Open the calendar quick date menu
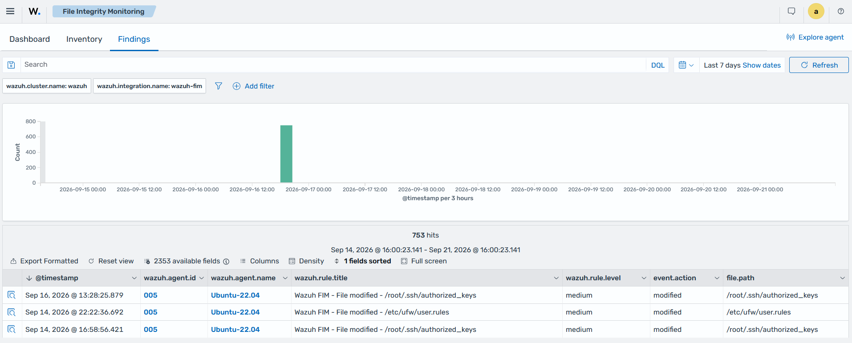Viewport: 852px width, 343px height. [686, 65]
